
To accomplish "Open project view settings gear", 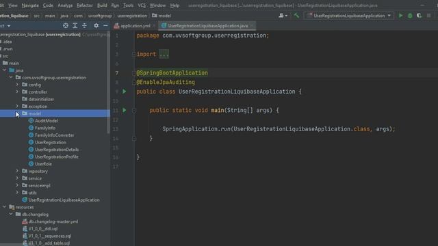I will click(96, 26).
